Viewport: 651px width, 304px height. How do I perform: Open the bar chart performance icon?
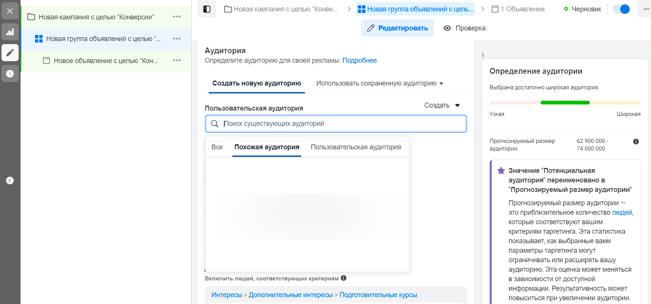10,32
